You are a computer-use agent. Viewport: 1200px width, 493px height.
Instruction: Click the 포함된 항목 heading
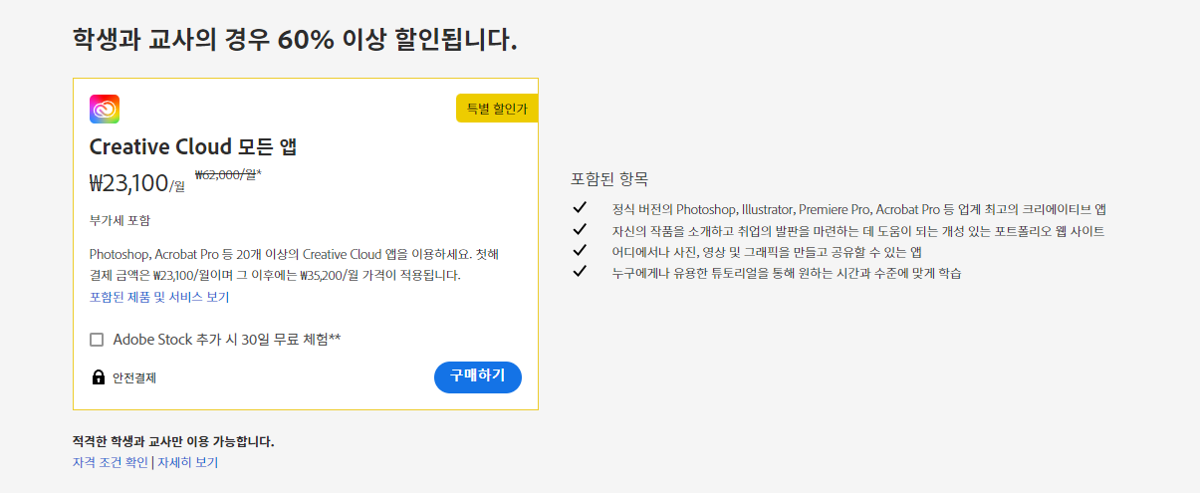coord(609,179)
